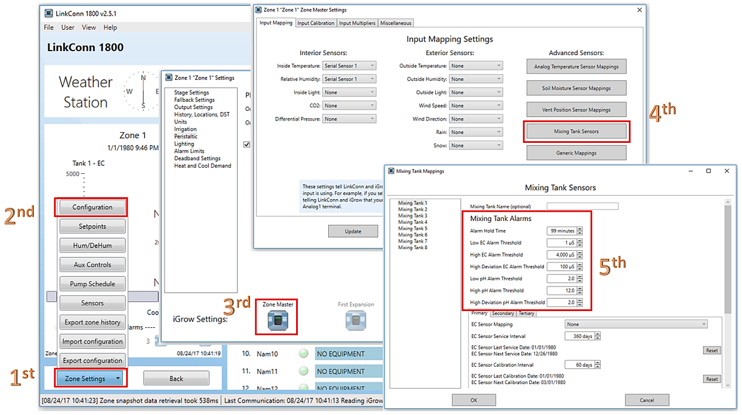The height and width of the screenshot is (415, 742).
Task: Toggle the checkbox in Zone 1 Settings window
Action: (247, 145)
